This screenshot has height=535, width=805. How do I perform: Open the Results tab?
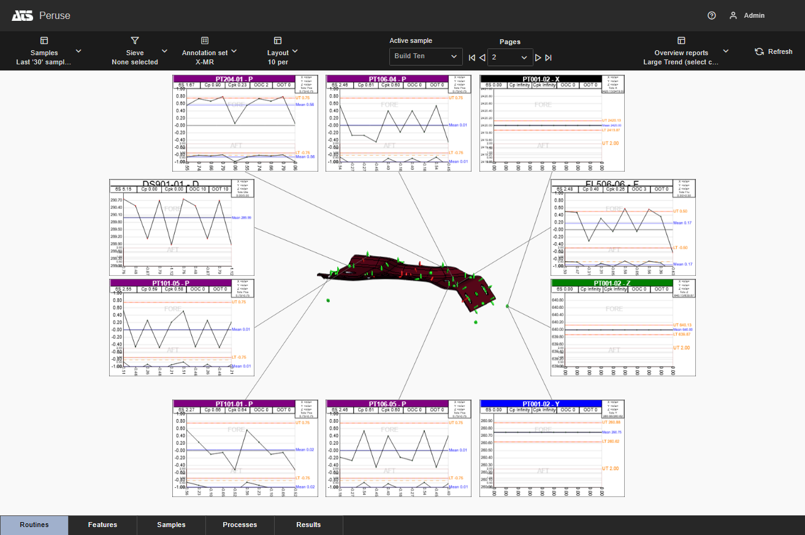pyautogui.click(x=308, y=525)
